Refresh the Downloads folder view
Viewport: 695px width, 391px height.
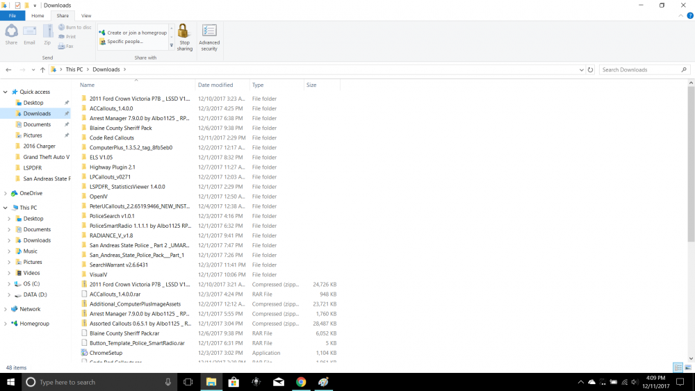click(x=590, y=69)
